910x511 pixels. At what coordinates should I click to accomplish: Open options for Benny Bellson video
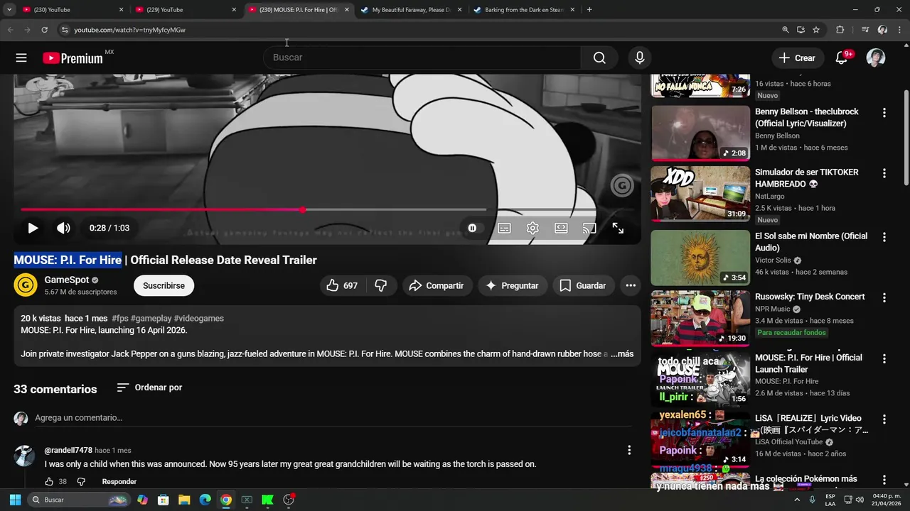[884, 113]
